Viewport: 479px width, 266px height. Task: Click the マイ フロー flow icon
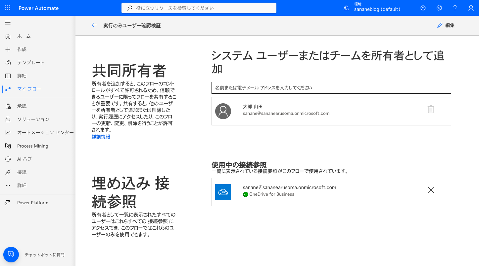(8, 89)
